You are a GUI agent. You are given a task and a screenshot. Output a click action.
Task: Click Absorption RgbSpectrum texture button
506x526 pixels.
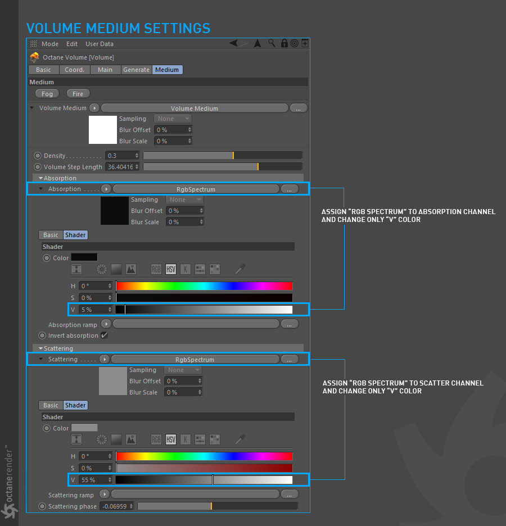196,189
